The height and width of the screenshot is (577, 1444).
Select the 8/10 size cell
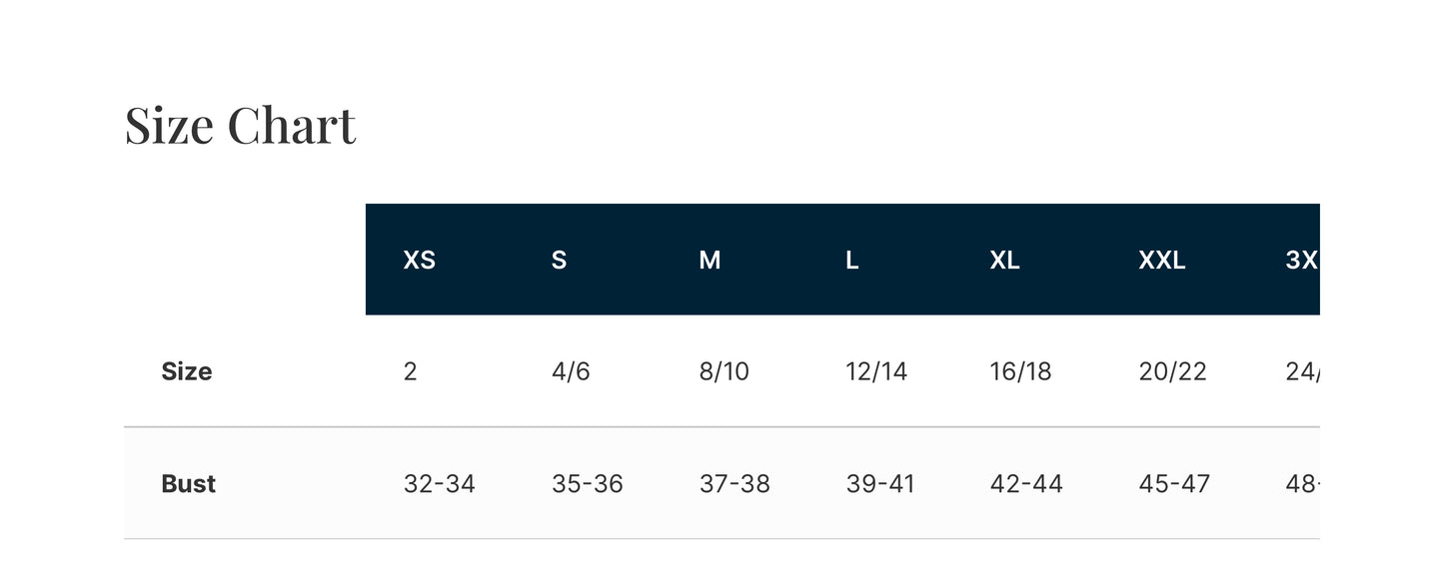(x=723, y=371)
